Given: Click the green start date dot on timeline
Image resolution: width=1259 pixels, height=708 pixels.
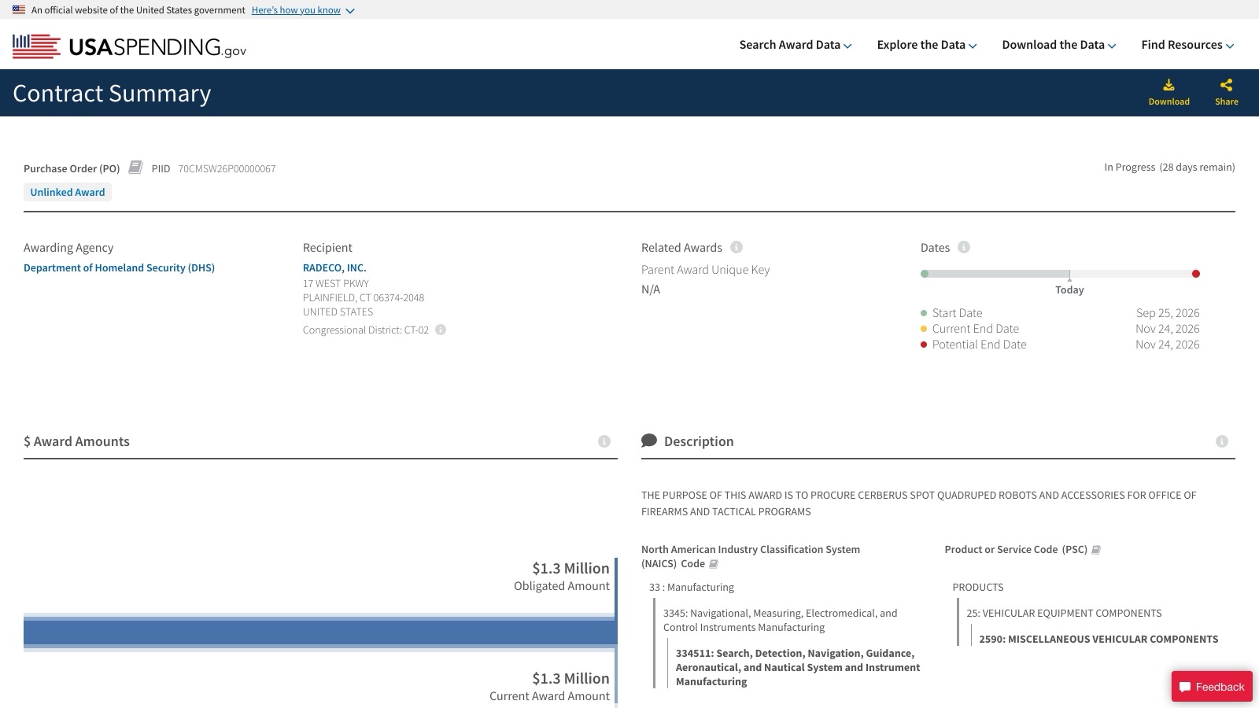Looking at the screenshot, I should [925, 274].
